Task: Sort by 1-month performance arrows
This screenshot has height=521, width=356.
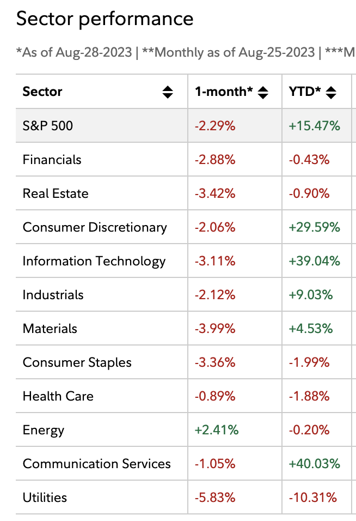Action: click(263, 92)
